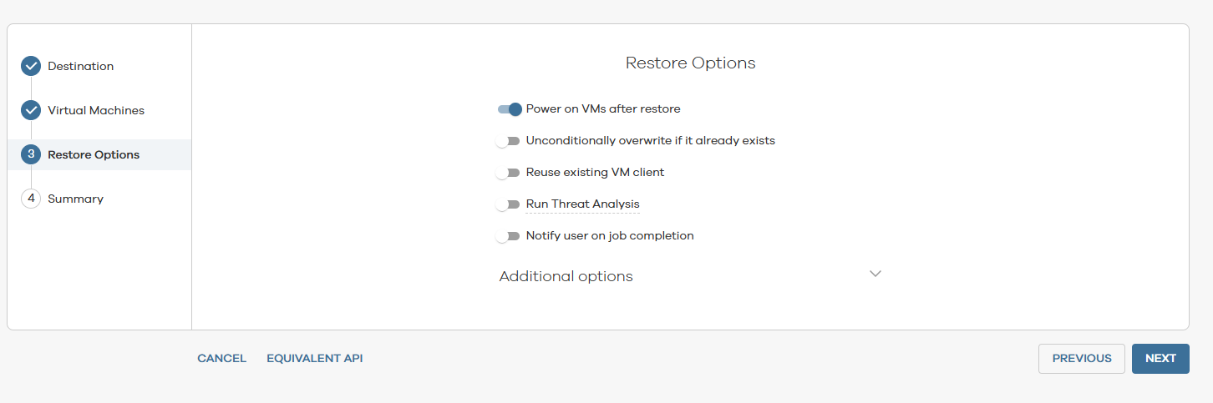Jump to the Summary step

point(75,199)
